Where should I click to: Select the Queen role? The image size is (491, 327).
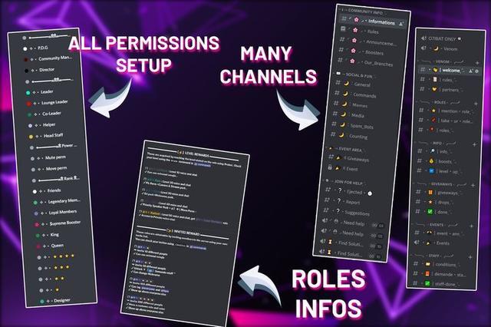[50, 246]
